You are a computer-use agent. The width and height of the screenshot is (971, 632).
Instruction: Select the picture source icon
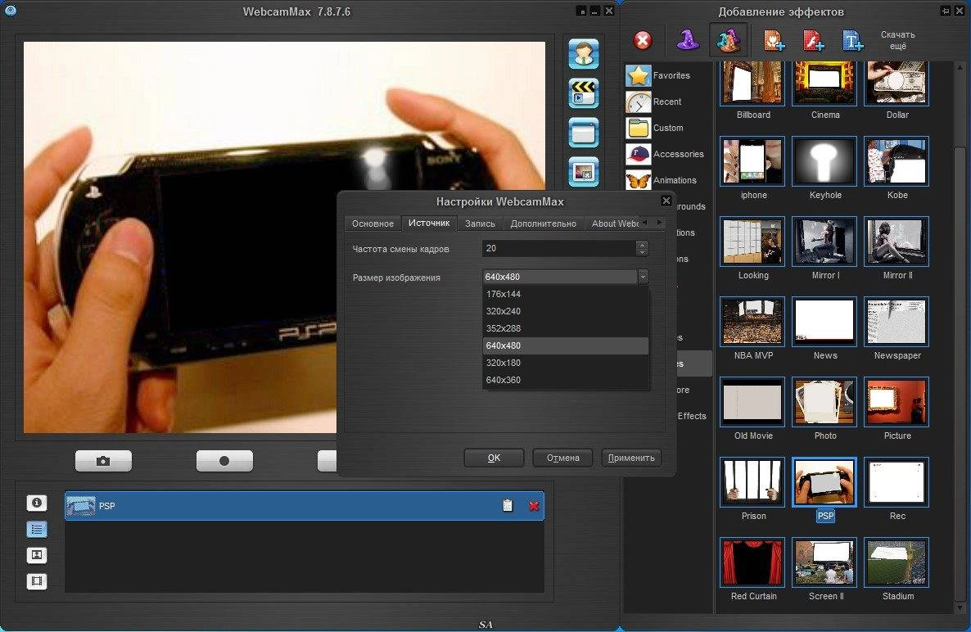coord(584,171)
